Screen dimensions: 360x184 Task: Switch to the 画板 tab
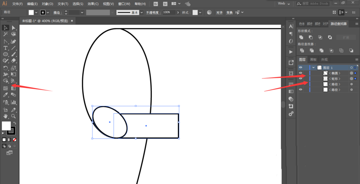314,60
